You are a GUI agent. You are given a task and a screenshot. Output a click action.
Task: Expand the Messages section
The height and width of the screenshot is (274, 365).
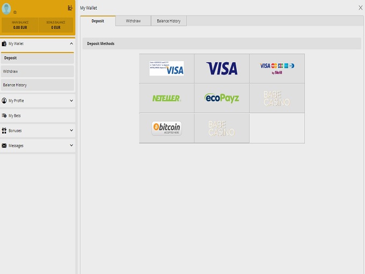tap(71, 145)
